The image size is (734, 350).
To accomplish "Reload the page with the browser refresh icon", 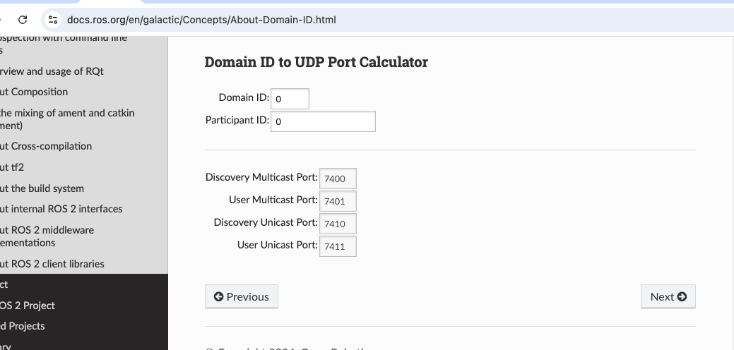I will 23,20.
